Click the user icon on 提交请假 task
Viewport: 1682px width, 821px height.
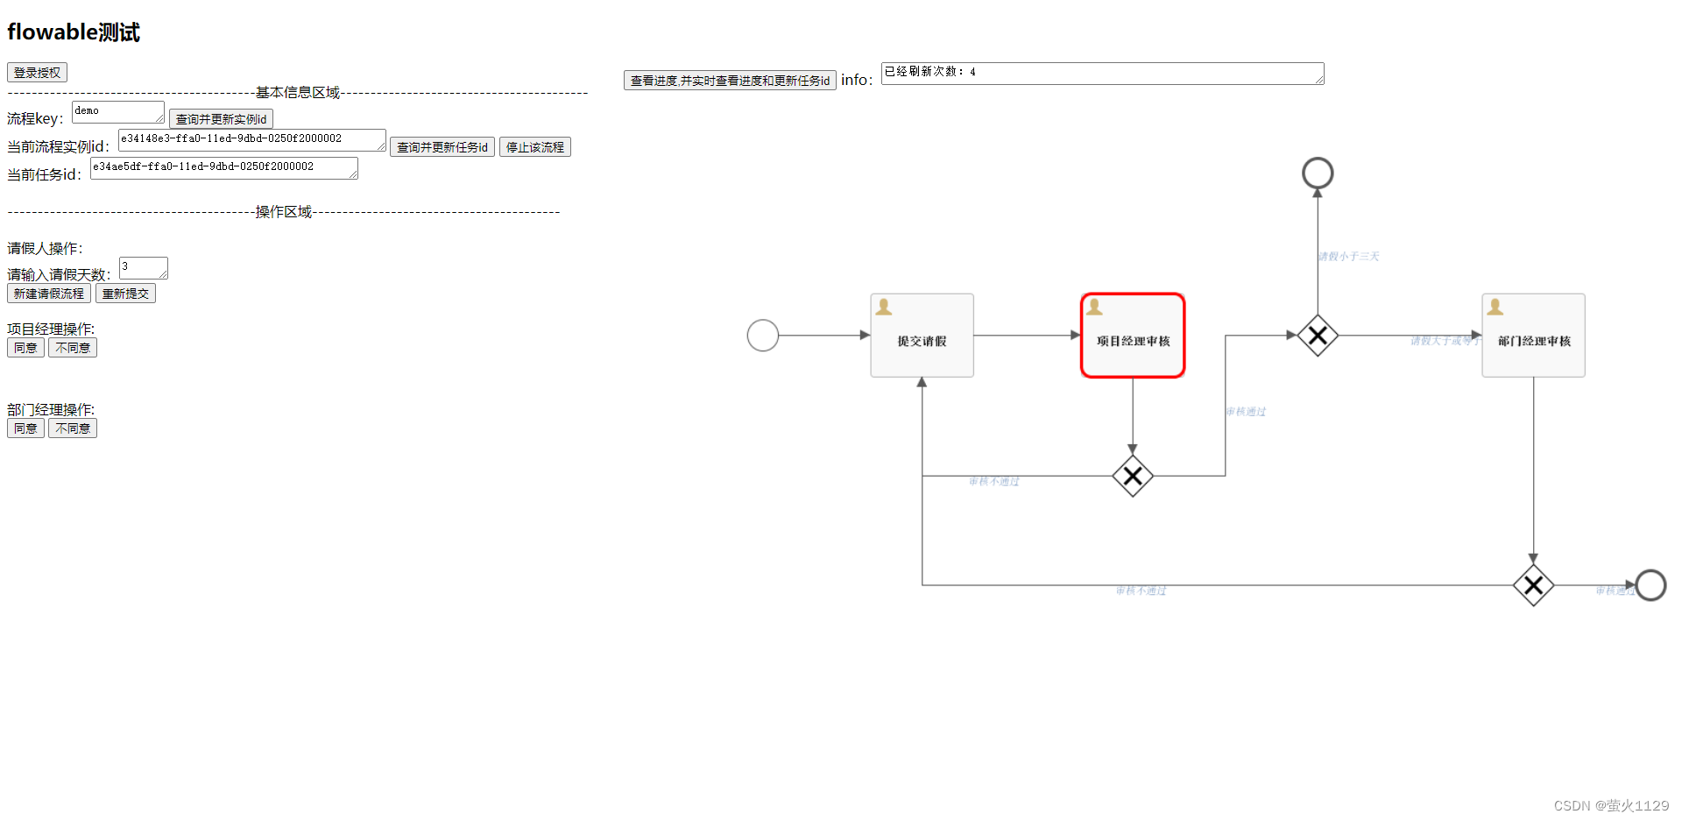883,306
